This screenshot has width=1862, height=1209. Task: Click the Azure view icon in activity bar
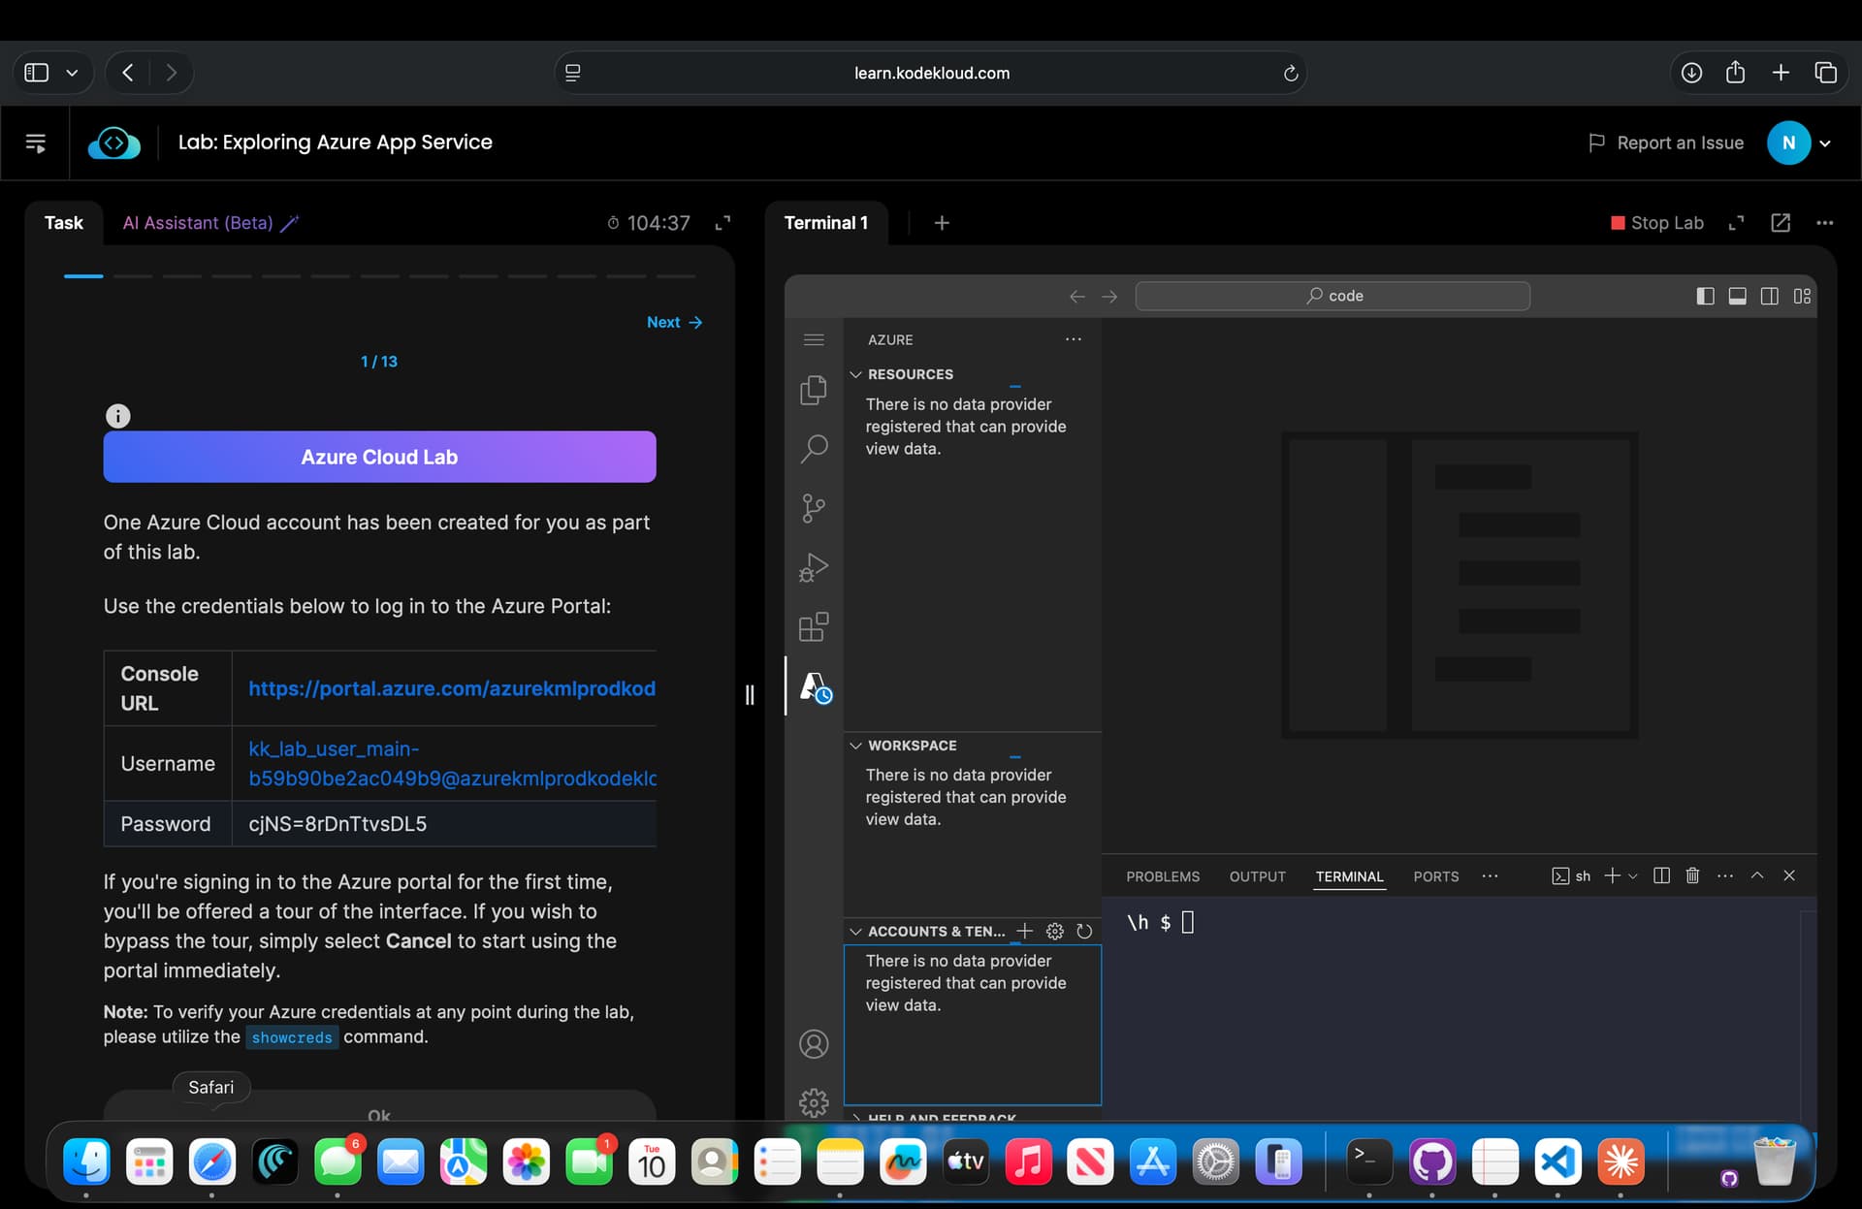coord(813,686)
